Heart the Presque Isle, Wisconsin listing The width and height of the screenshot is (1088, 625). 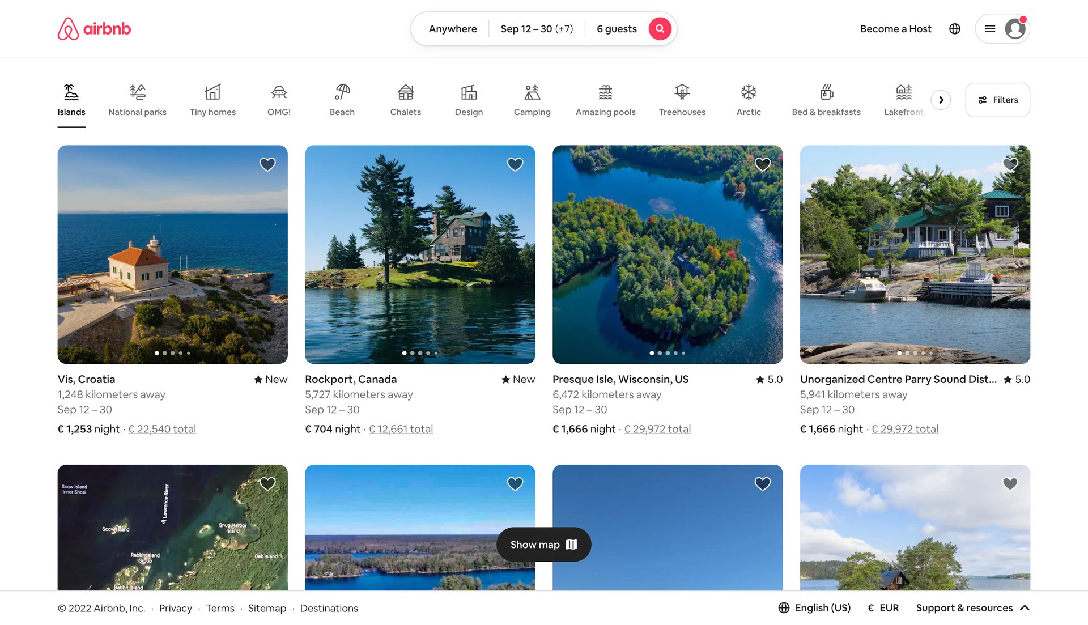coord(762,164)
